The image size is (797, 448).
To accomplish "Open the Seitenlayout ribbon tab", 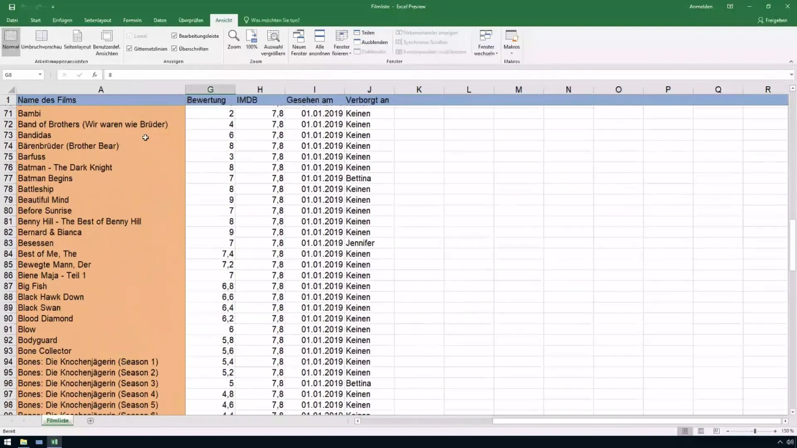I will pos(98,20).
